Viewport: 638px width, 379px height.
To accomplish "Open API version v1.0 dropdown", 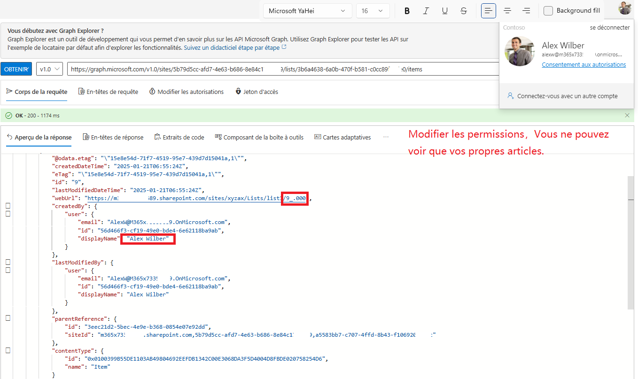I will (x=49, y=69).
